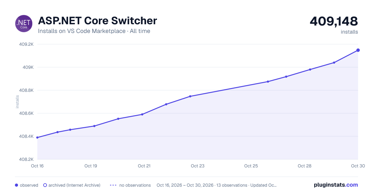Click the Oct 19 x-axis label
This screenshot has width=373, height=196.
click(x=91, y=166)
